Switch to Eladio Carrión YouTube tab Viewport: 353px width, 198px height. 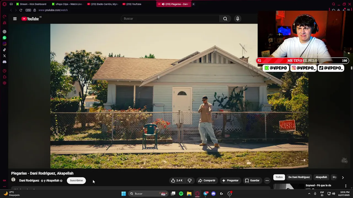(102, 4)
